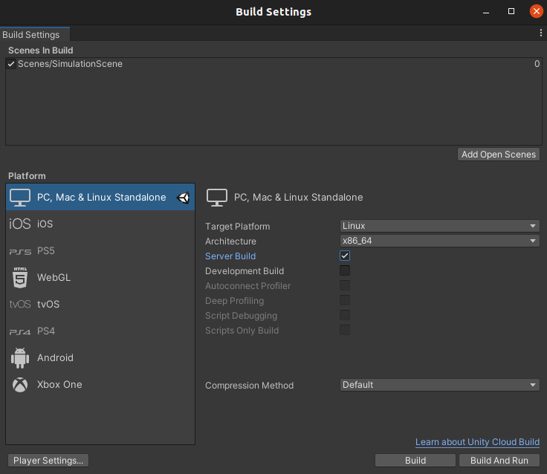The image size is (547, 474).
Task: Open Player Settings
Action: tap(48, 461)
